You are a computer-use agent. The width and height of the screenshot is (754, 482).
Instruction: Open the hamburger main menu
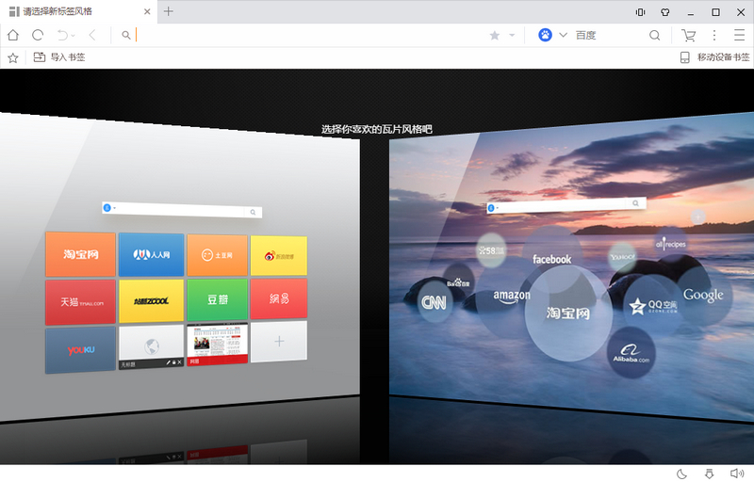click(x=739, y=35)
